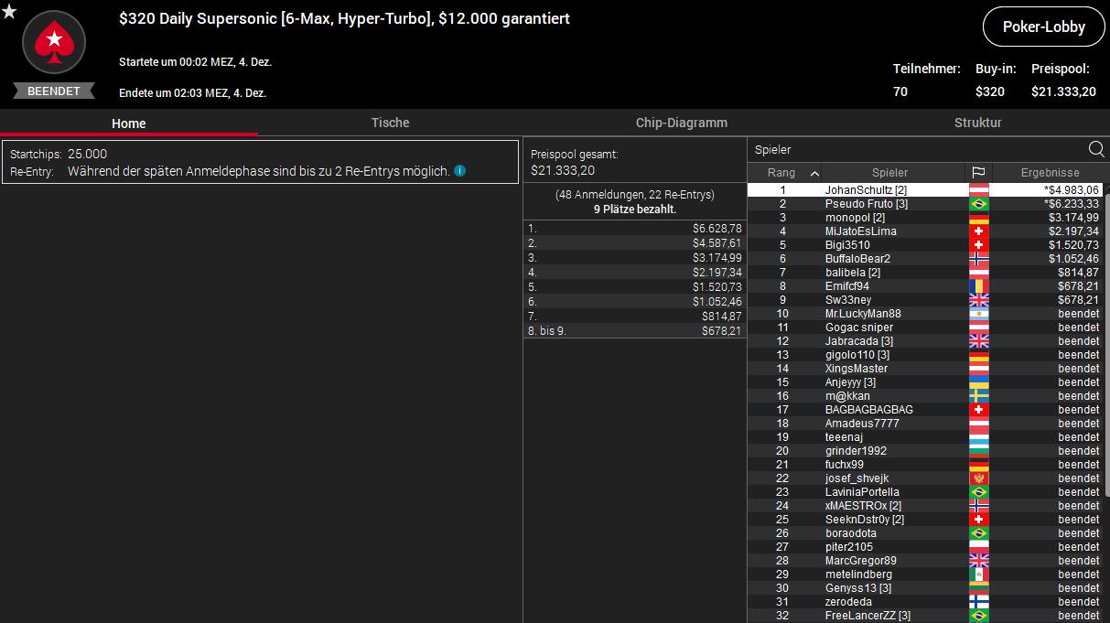Screen dimensions: 1110x623
Task: Switch to the Tische tab
Action: point(390,123)
